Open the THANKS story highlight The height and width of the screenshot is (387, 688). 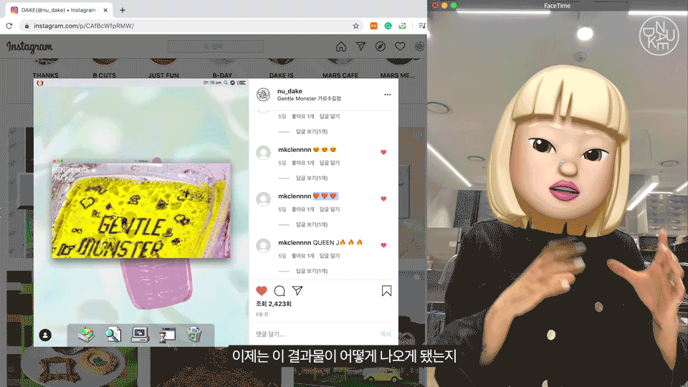coord(46,69)
